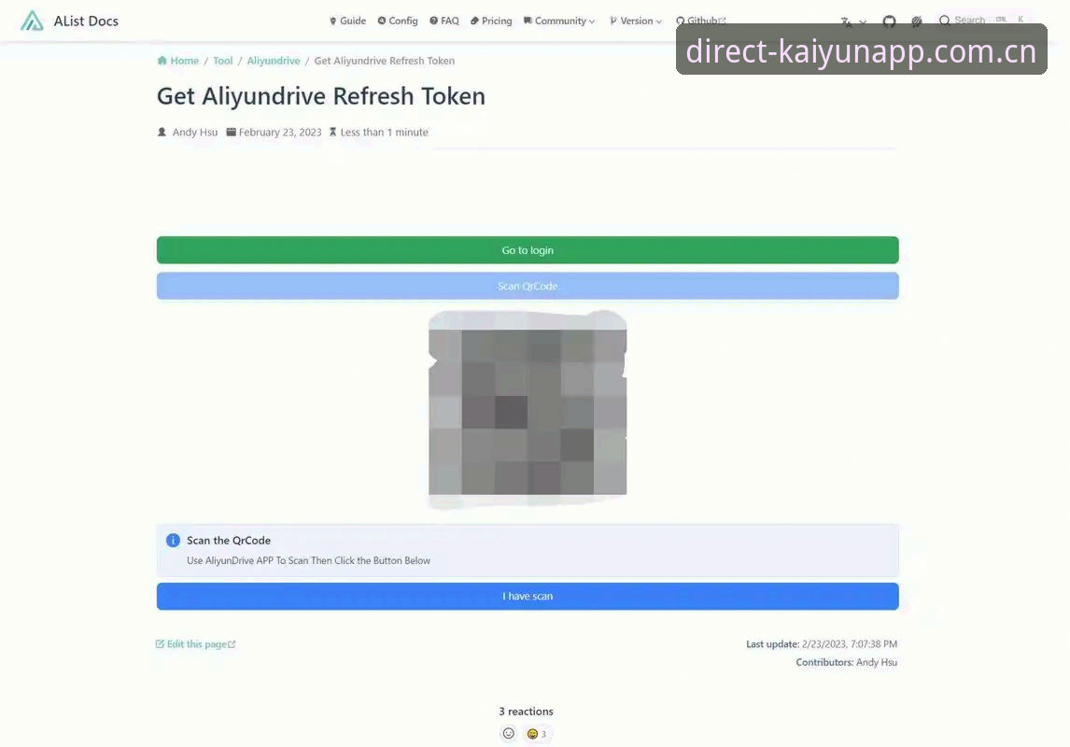1070x747 pixels.
Task: Expand the Version dropdown
Action: (x=635, y=21)
